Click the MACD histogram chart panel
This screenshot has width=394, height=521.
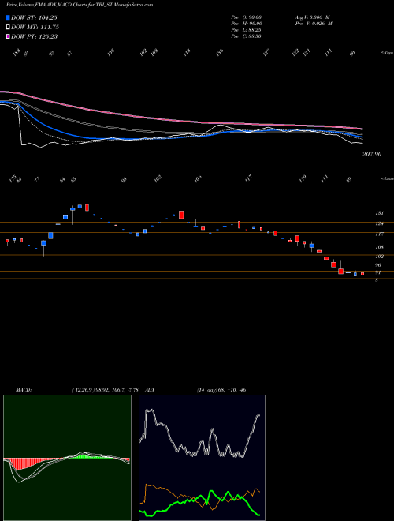pos(67,458)
